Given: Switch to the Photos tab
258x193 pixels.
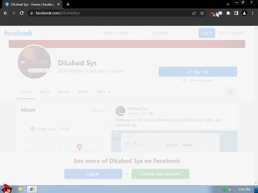Looking at the screenshot, I should pos(63,92).
